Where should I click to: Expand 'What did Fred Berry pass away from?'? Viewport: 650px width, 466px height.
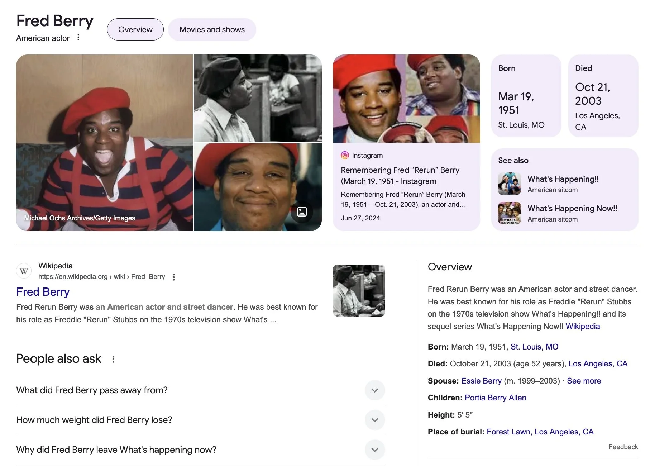click(x=200, y=390)
